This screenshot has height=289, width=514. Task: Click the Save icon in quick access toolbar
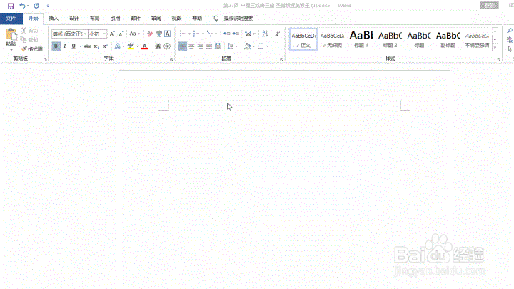click(x=11, y=6)
